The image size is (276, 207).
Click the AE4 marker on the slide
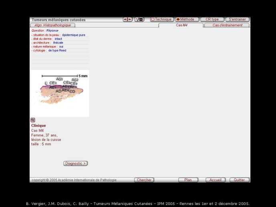65,90
